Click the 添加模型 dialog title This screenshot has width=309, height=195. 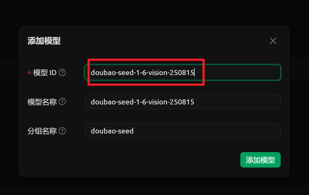[44, 41]
